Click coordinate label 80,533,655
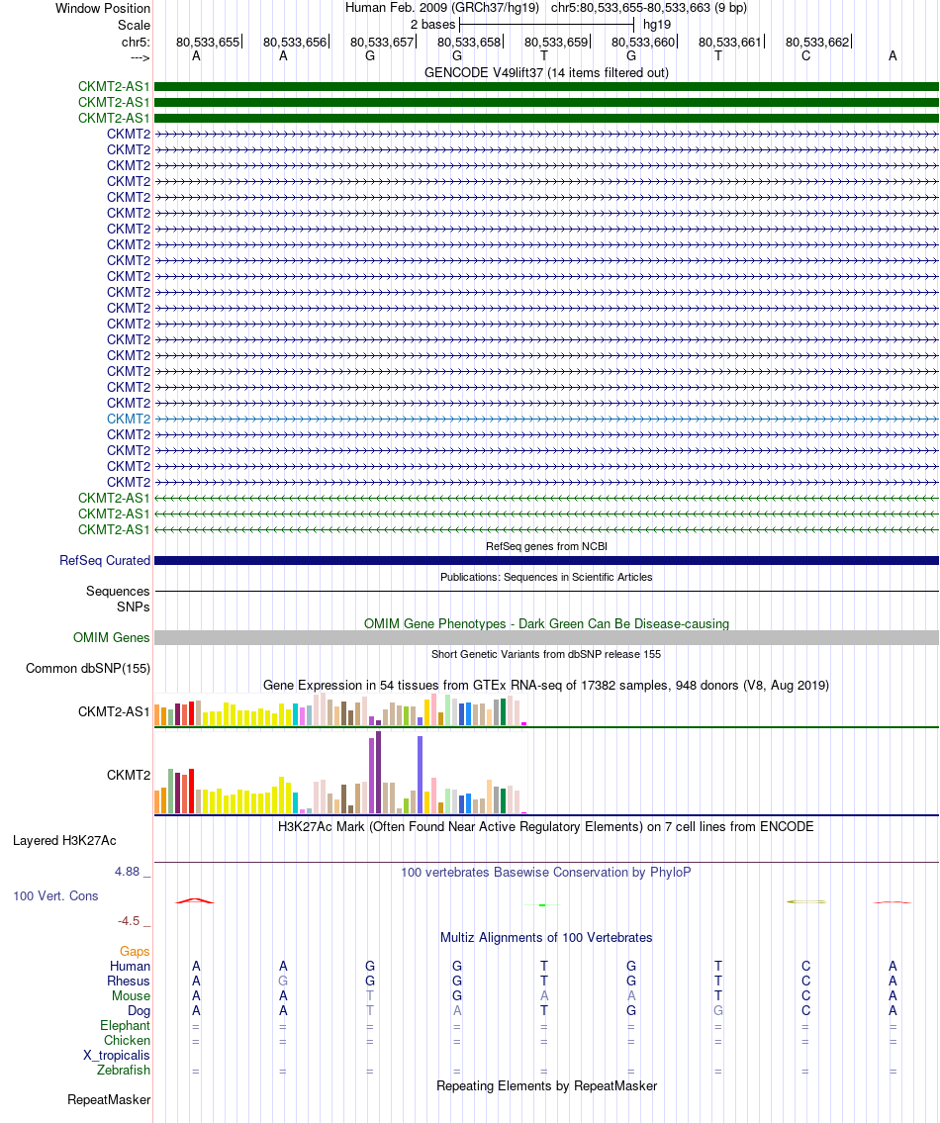The image size is (940, 1123). [x=208, y=43]
